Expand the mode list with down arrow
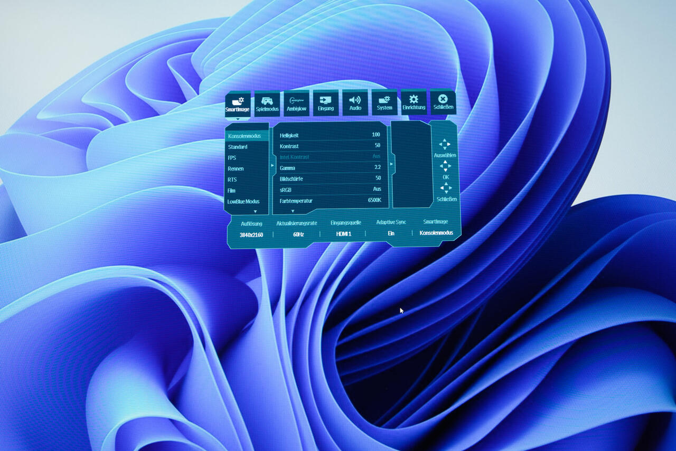 [256, 211]
